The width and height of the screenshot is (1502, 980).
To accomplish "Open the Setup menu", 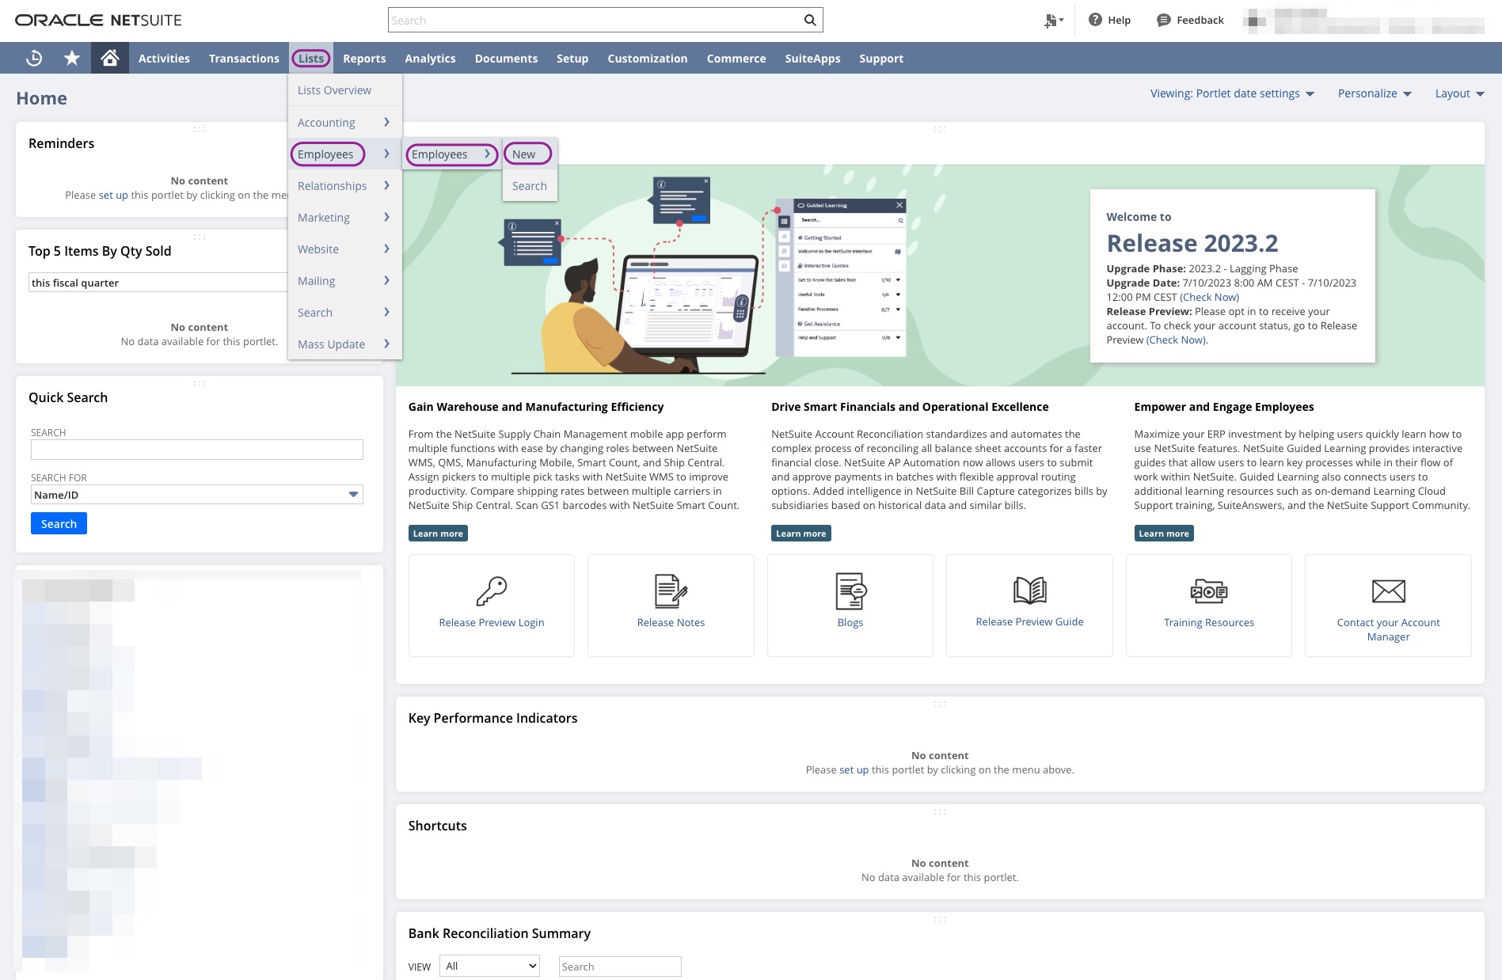I will click(572, 58).
